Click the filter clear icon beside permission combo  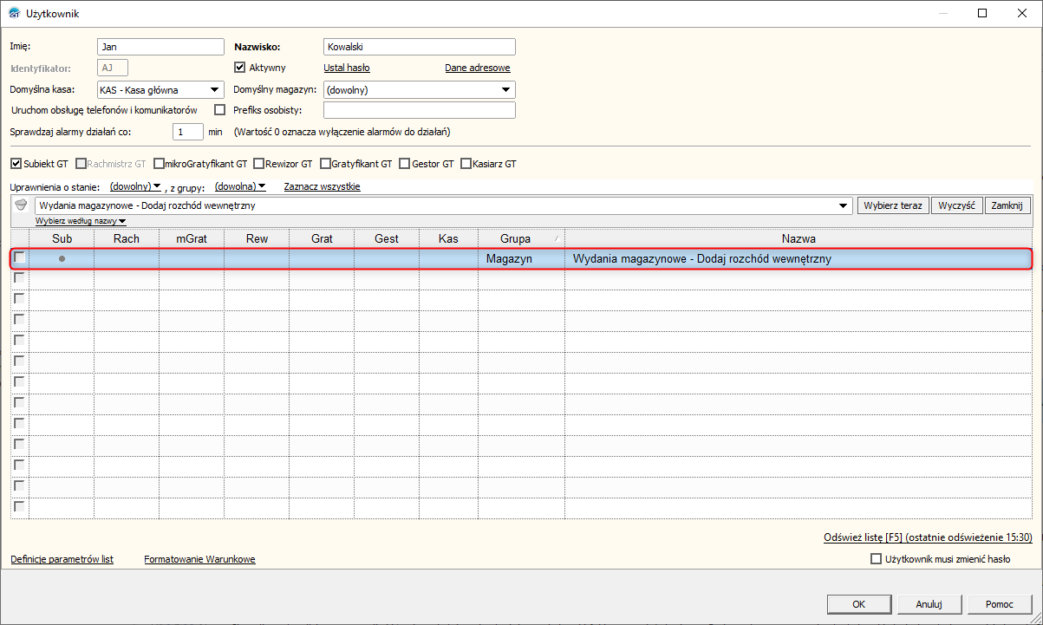click(22, 205)
